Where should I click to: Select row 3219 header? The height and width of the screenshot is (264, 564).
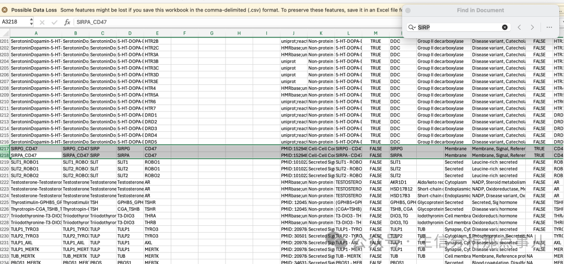click(5, 162)
